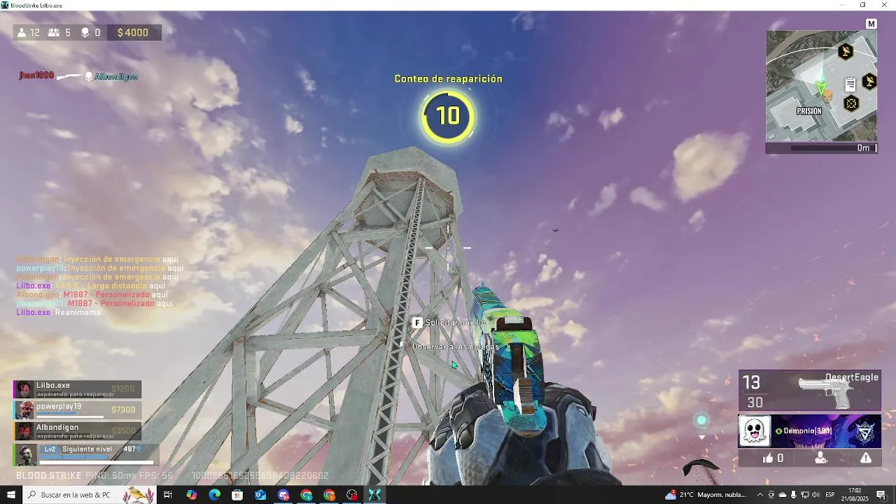Screen dimensions: 896x504
Task: Like the spectated player with thumbs-up icon
Action: [x=768, y=458]
